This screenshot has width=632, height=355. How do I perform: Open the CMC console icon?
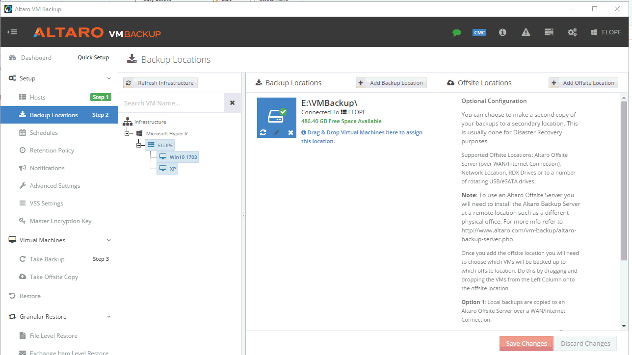(479, 32)
